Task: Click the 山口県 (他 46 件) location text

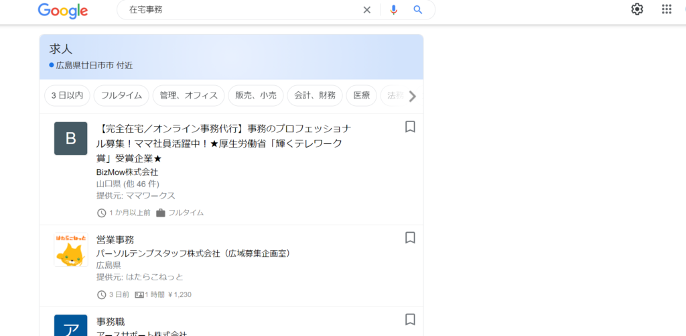Action: coord(128,184)
